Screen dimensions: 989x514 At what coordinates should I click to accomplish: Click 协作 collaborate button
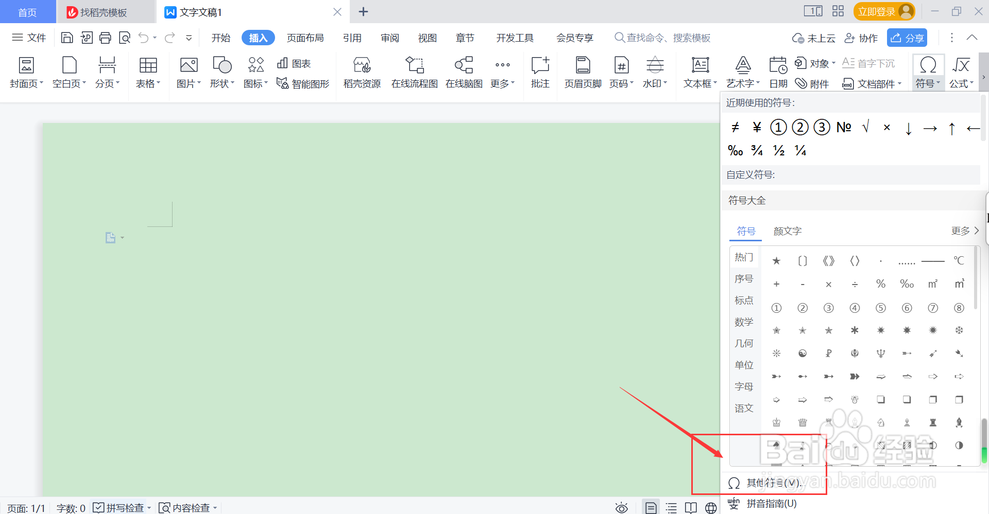point(861,38)
